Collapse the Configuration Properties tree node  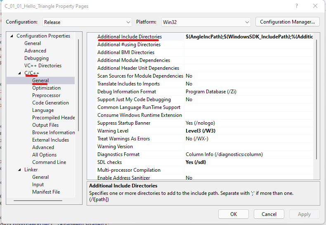pyautogui.click(x=12, y=36)
